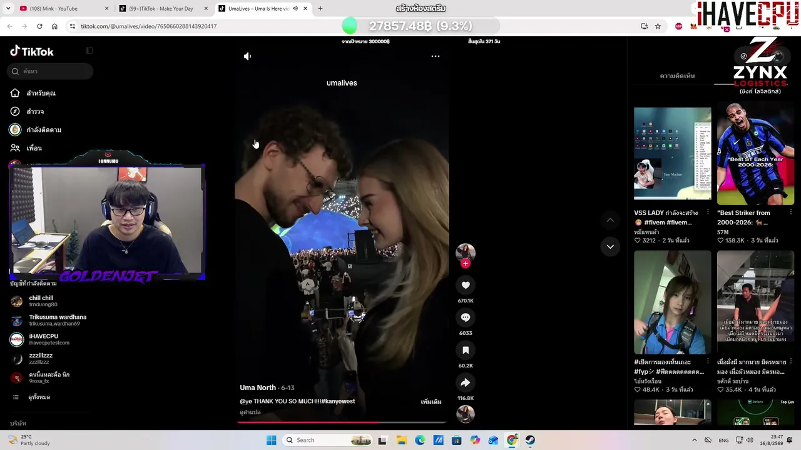The height and width of the screenshot is (450, 801).
Task: Open the VSS LADY fivem video thumbnail
Action: pos(673,154)
